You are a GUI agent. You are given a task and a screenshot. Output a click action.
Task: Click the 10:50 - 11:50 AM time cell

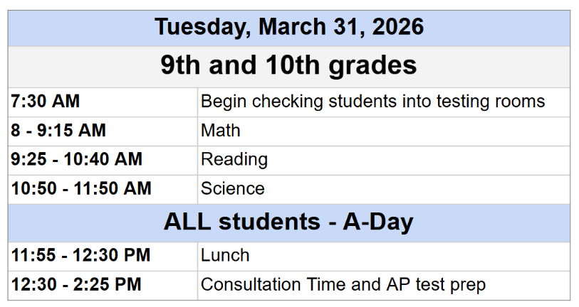(x=81, y=188)
